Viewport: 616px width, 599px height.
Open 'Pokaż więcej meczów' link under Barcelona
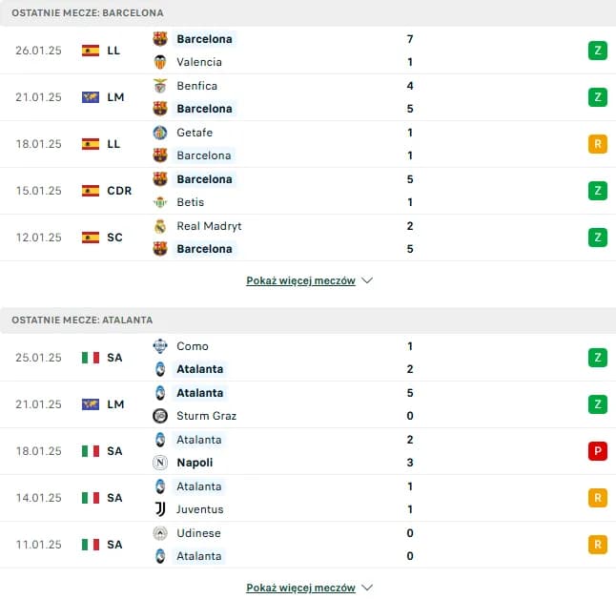pyautogui.click(x=300, y=281)
